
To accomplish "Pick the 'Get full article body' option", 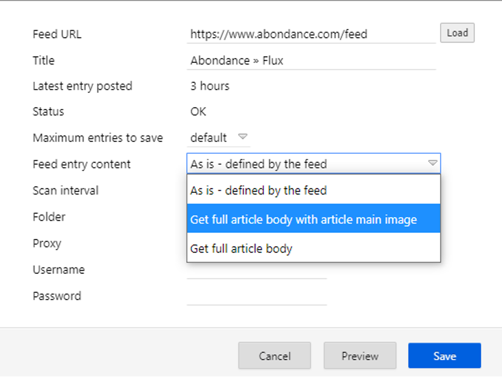I will [x=314, y=249].
